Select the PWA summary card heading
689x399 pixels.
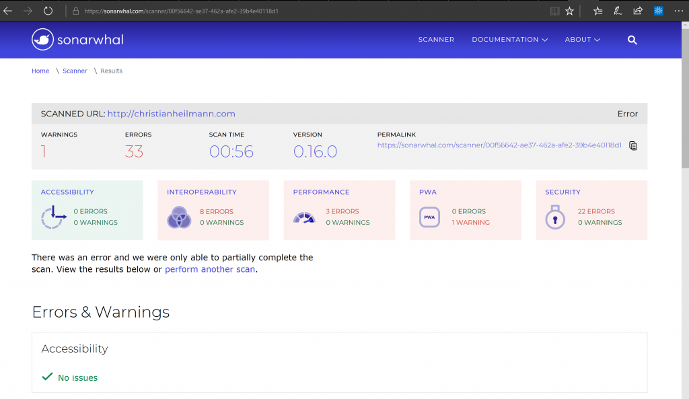coord(428,192)
